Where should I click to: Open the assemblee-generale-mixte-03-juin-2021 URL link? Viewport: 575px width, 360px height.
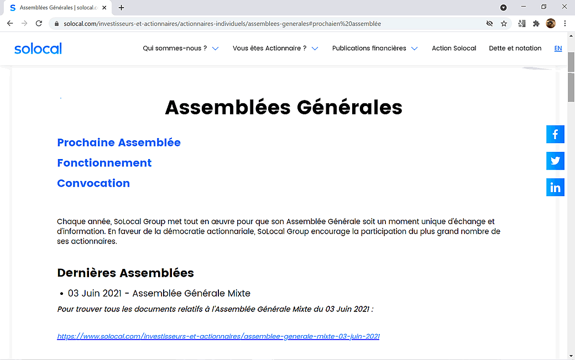click(x=218, y=336)
